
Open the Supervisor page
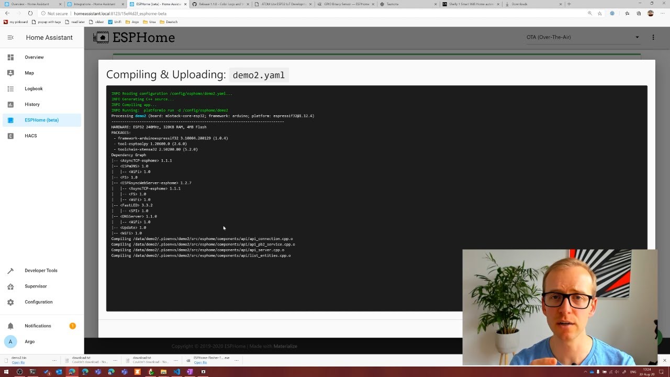point(42,286)
